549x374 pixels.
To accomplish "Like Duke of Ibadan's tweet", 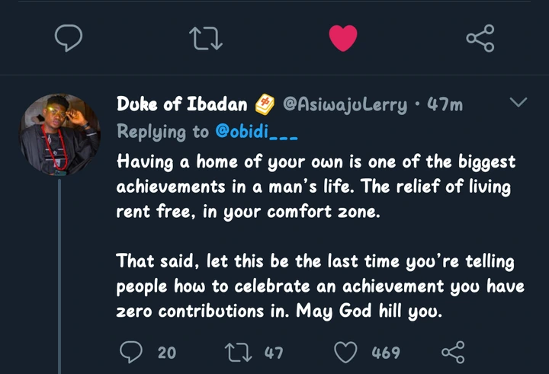I will 347,352.
